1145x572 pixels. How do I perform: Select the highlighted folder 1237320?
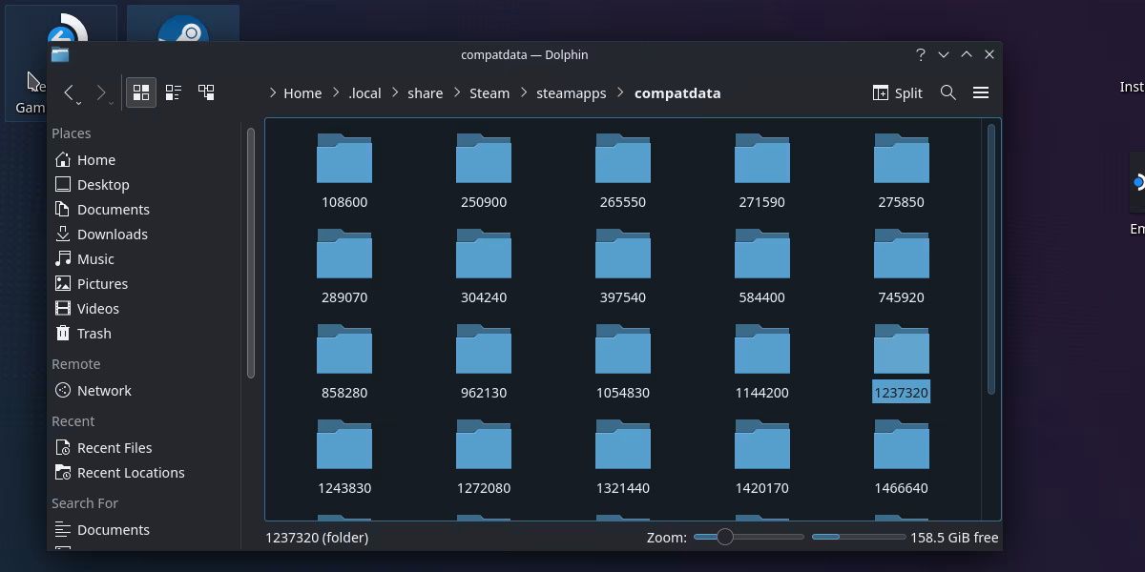click(900, 362)
